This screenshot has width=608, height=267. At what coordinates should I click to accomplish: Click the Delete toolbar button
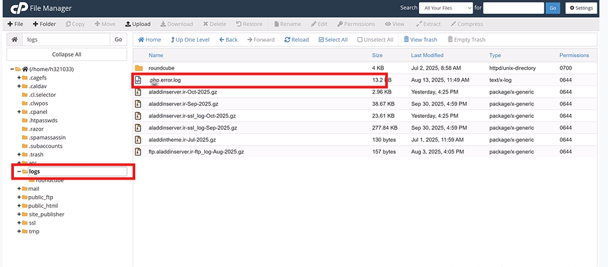coord(214,24)
